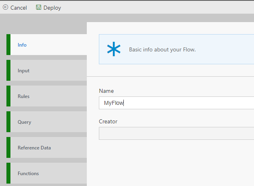Click the green status bar beside Input
This screenshot has height=186, width=254.
[8, 70]
